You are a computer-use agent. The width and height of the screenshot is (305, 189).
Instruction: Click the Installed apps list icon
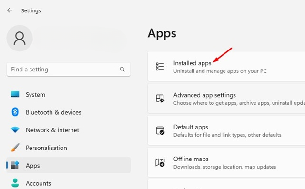tap(160, 67)
